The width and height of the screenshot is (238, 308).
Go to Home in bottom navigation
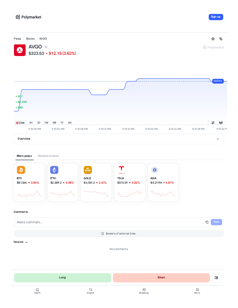37,291
